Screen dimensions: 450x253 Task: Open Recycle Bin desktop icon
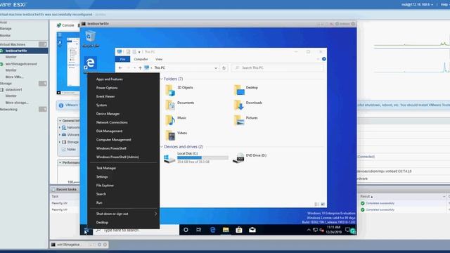click(x=91, y=39)
